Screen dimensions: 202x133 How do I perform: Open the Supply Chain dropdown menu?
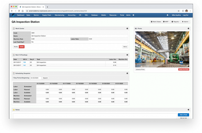pos(47,15)
